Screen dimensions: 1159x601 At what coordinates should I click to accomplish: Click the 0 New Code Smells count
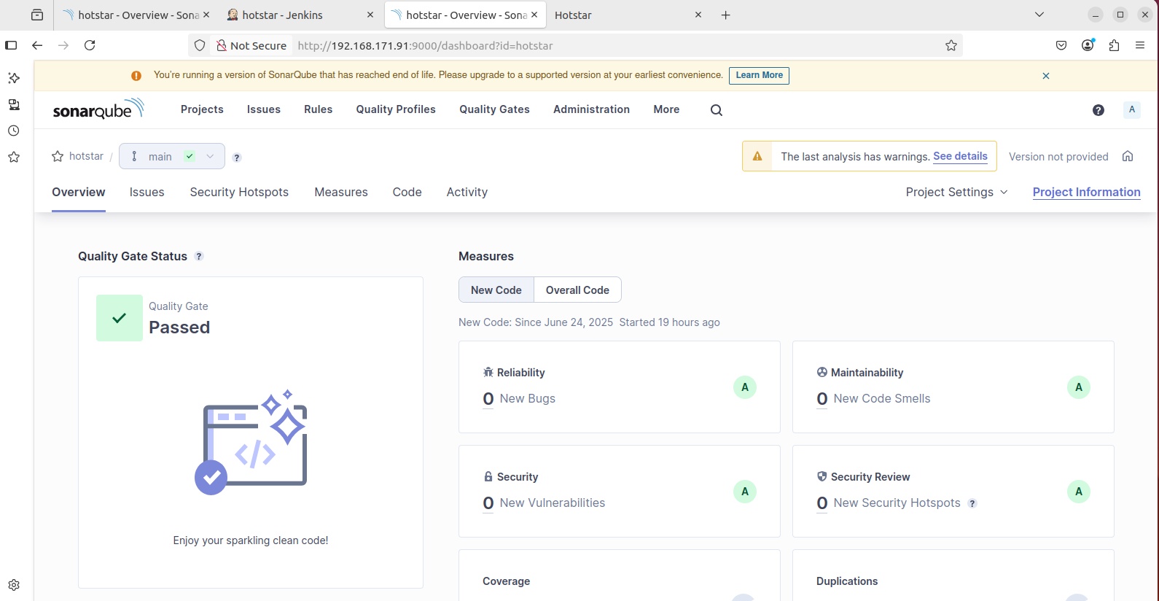coord(822,399)
